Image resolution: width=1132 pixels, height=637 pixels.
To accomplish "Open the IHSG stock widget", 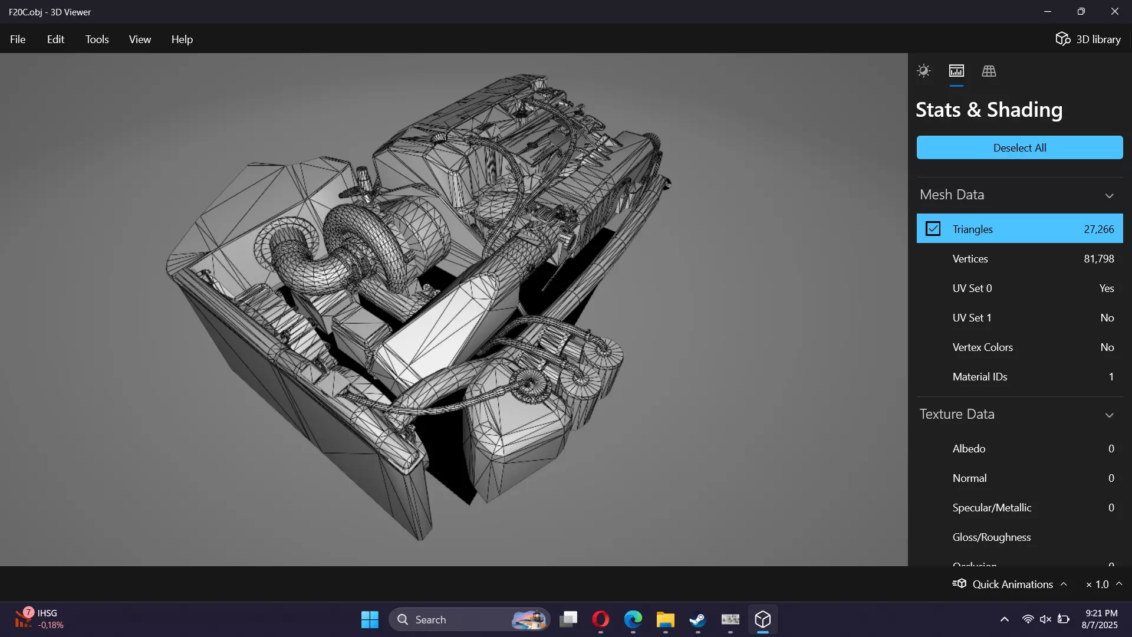I will click(39, 619).
